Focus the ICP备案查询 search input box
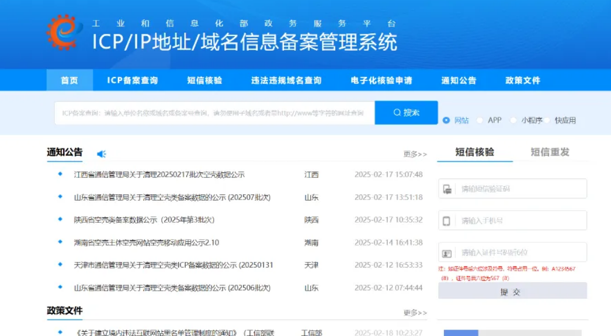 tap(214, 113)
